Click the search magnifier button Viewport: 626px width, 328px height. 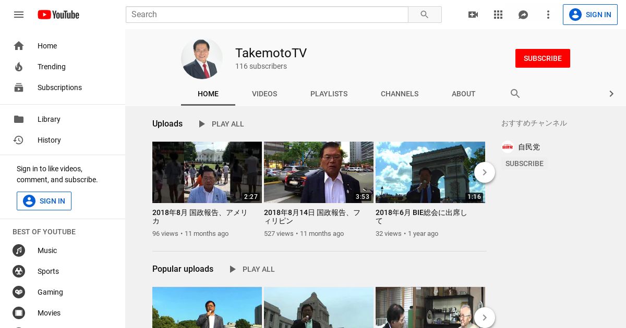[x=425, y=15]
